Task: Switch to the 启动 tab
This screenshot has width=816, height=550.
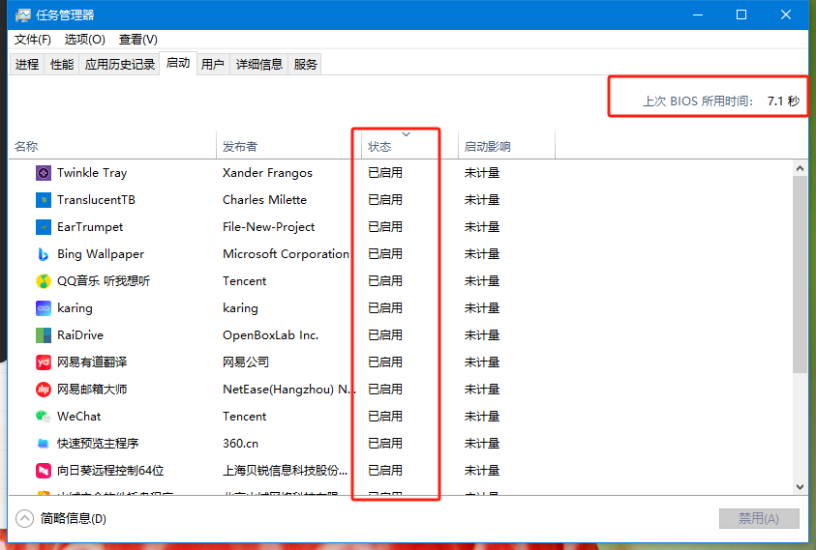Action: [178, 63]
